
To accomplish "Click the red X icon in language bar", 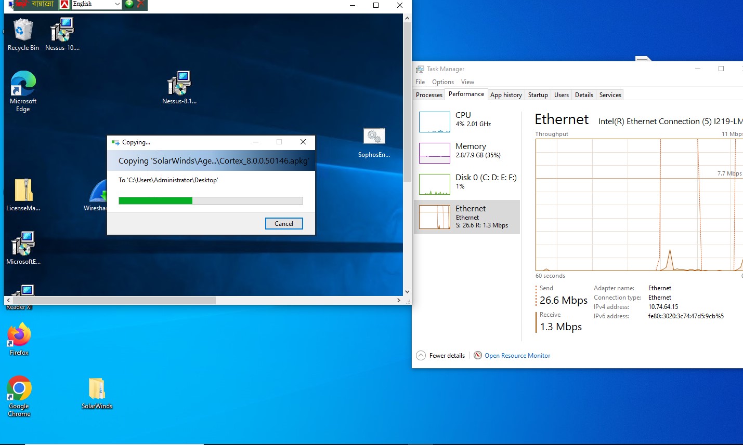I will pyautogui.click(x=140, y=4).
